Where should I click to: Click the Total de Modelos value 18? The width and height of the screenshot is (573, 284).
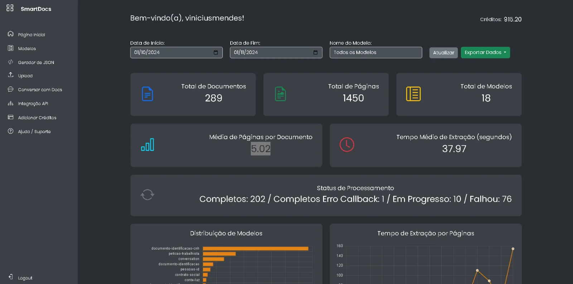pyautogui.click(x=486, y=98)
